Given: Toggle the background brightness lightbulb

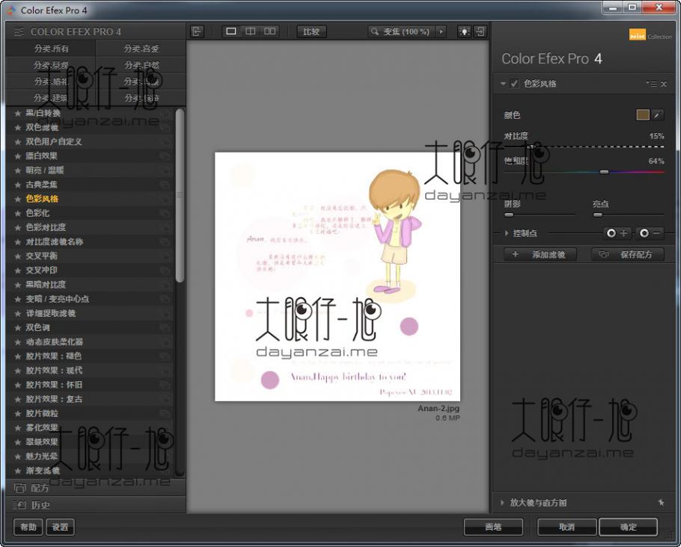Looking at the screenshot, I should [x=464, y=31].
